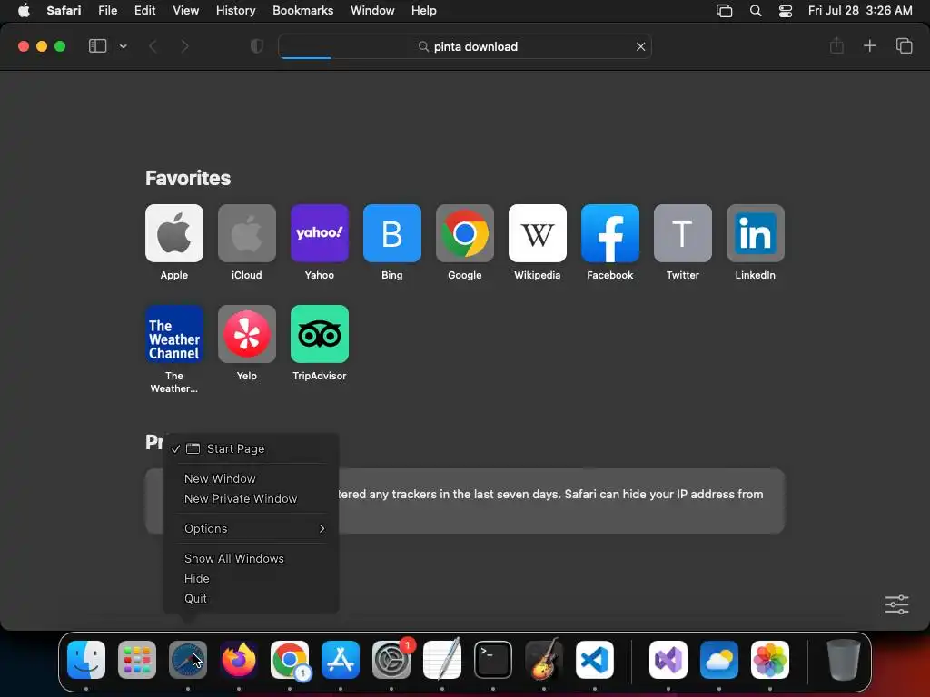The image size is (930, 697).
Task: Click the Share toolbar button
Action: tap(836, 45)
